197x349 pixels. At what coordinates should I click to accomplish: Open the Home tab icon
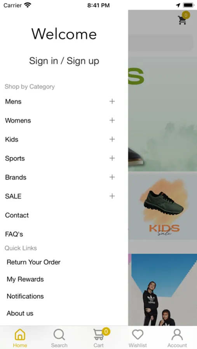point(20,335)
